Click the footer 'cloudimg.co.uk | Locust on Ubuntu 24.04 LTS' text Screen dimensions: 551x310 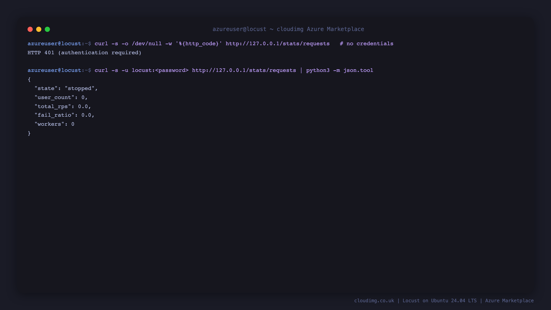click(x=415, y=301)
